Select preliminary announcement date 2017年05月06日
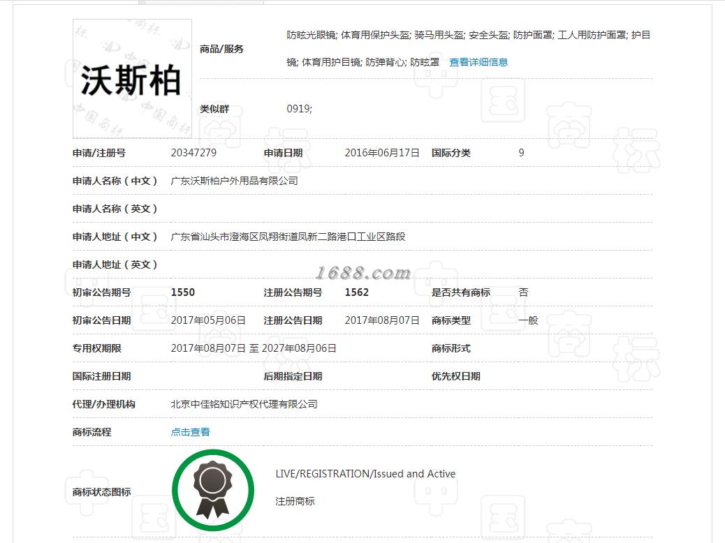725x543 pixels. [x=208, y=320]
